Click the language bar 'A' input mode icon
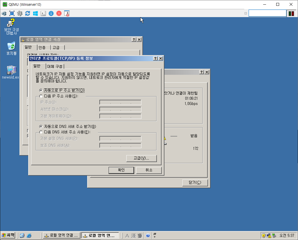The height and width of the screenshot is (240, 298). click(x=127, y=236)
